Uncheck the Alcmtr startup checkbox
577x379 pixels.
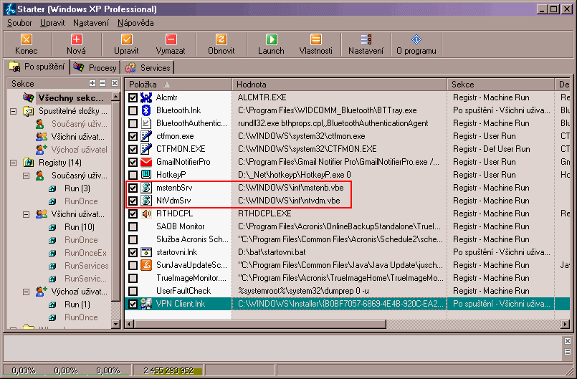click(133, 97)
